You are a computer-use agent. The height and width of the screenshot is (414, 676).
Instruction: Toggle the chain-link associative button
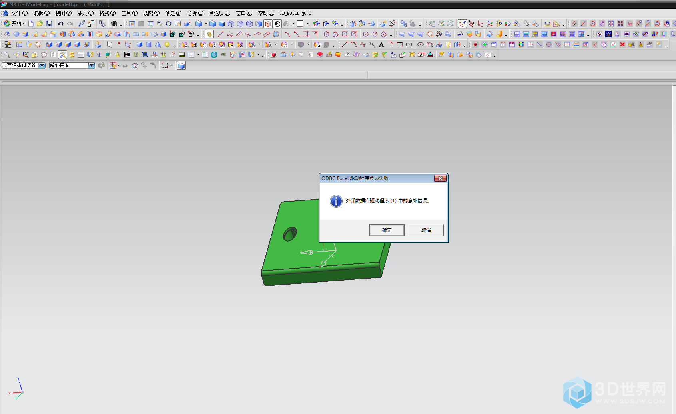point(209,34)
